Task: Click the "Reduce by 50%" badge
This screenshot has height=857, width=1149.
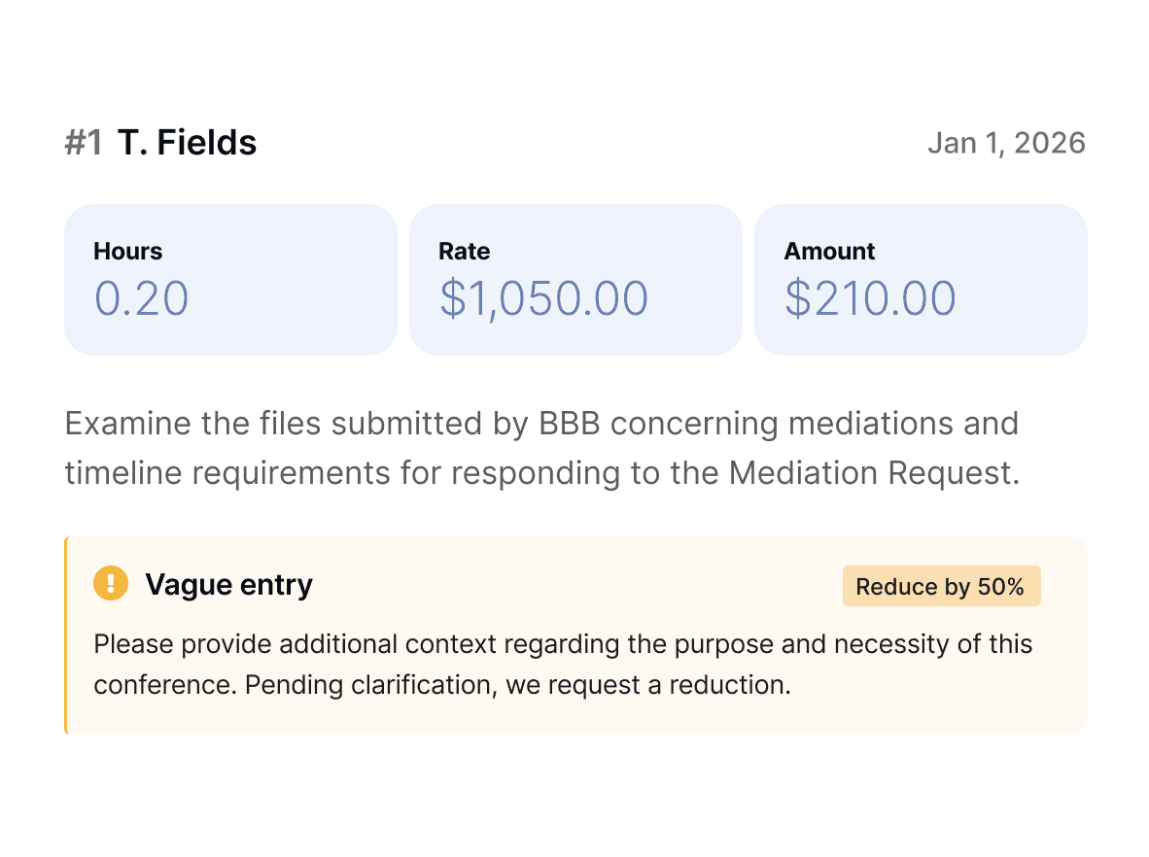Action: pyautogui.click(x=940, y=587)
